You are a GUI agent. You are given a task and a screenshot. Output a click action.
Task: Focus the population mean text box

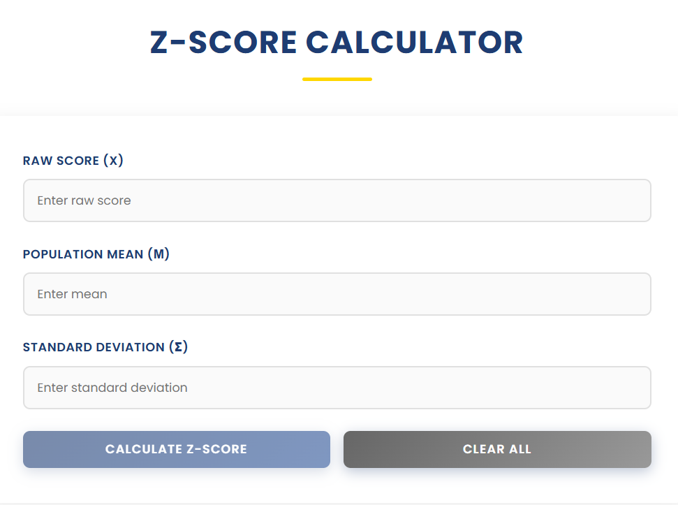[x=337, y=293]
